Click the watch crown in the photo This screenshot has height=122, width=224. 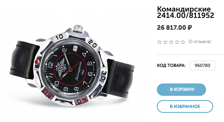pyautogui.click(x=78, y=28)
